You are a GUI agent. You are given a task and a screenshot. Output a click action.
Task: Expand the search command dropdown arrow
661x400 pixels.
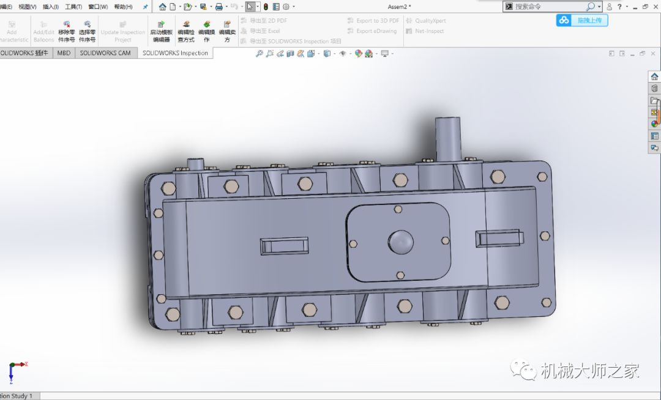599,7
